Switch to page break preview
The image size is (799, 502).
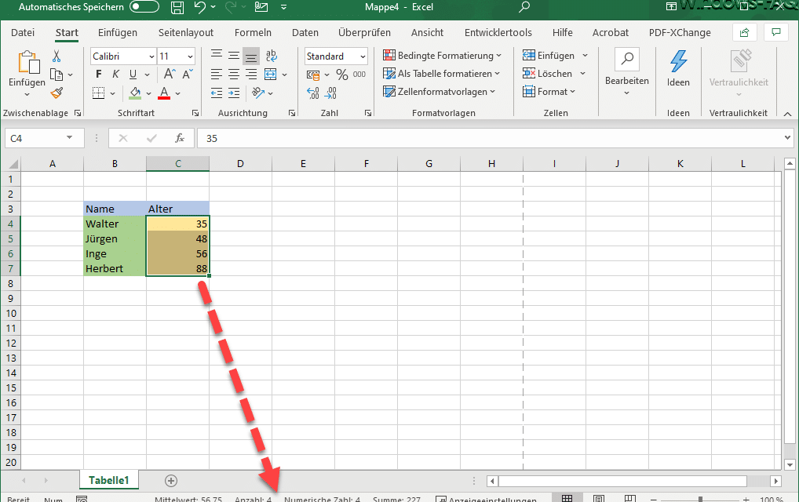point(630,498)
